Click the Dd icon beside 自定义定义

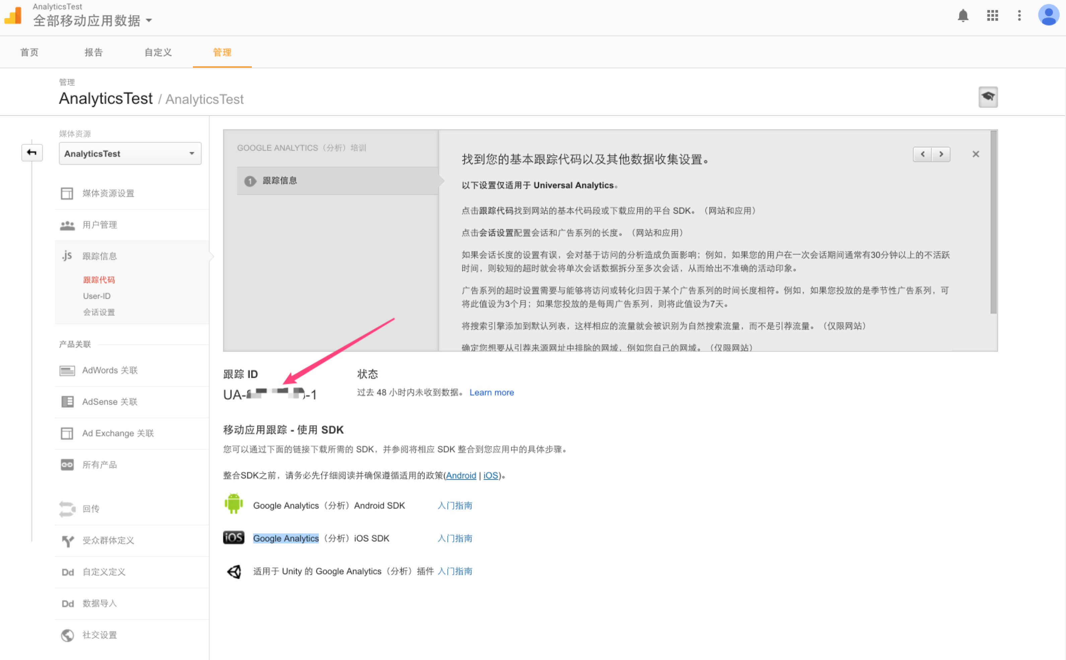[68, 572]
